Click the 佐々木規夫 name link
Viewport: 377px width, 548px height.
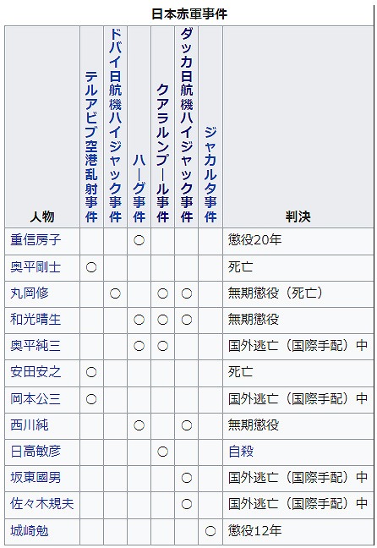[x=42, y=504]
